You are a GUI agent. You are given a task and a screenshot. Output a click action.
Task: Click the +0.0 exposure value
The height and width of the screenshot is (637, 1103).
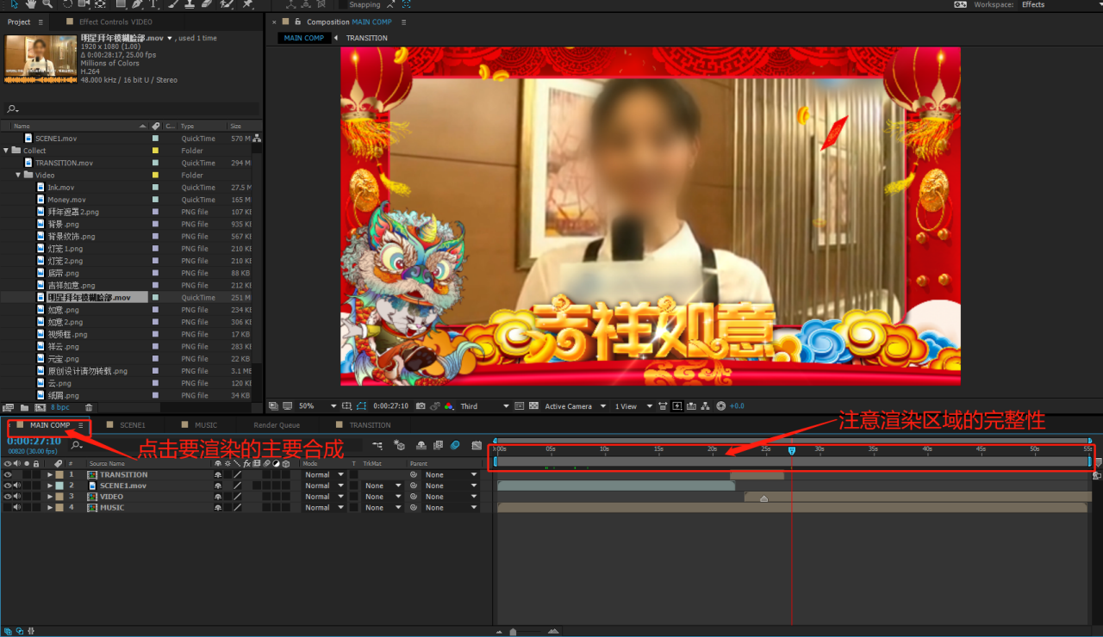click(737, 405)
